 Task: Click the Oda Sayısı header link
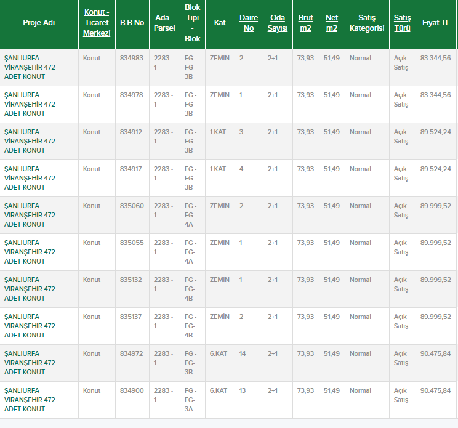[278, 23]
